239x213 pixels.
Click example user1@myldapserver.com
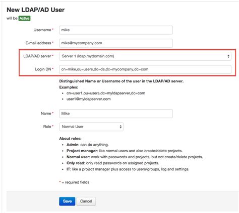(x=89, y=99)
